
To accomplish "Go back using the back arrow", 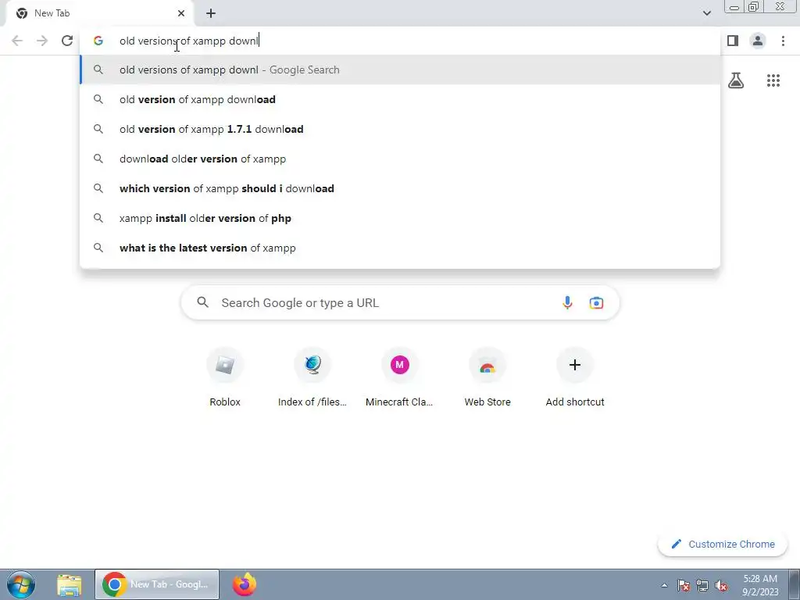I will [17, 41].
